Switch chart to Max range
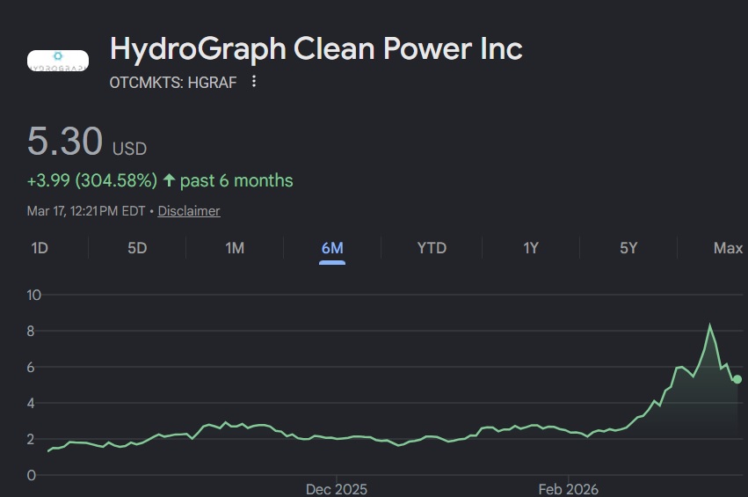This screenshot has width=748, height=497. [x=728, y=248]
